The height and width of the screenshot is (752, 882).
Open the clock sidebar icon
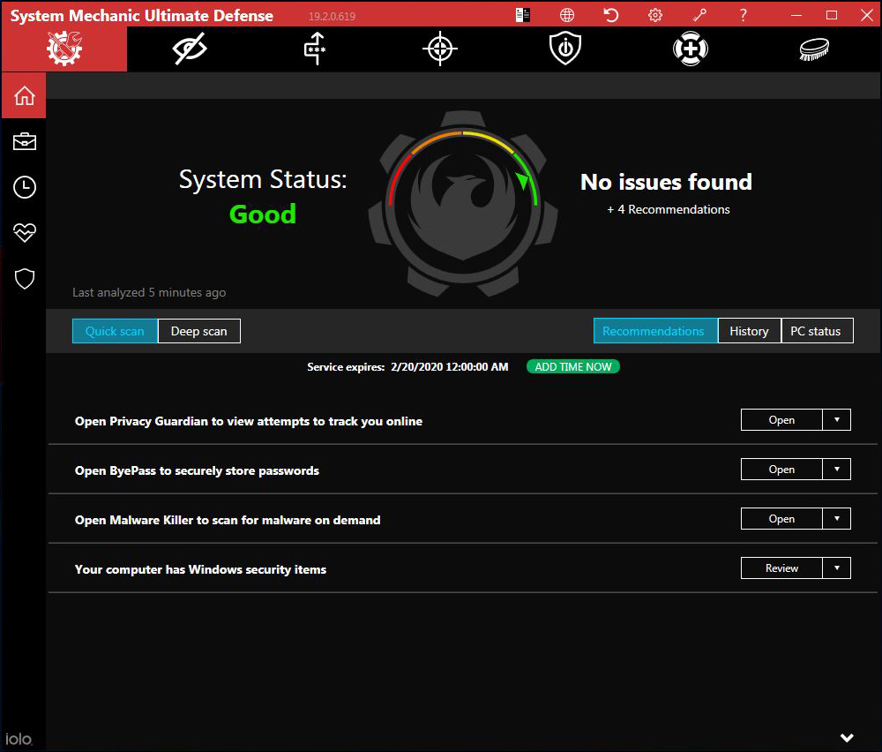click(x=24, y=187)
